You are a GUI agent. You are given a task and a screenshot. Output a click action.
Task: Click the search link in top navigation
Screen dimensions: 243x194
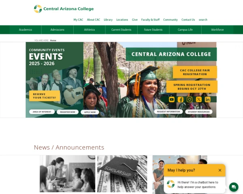point(203,20)
